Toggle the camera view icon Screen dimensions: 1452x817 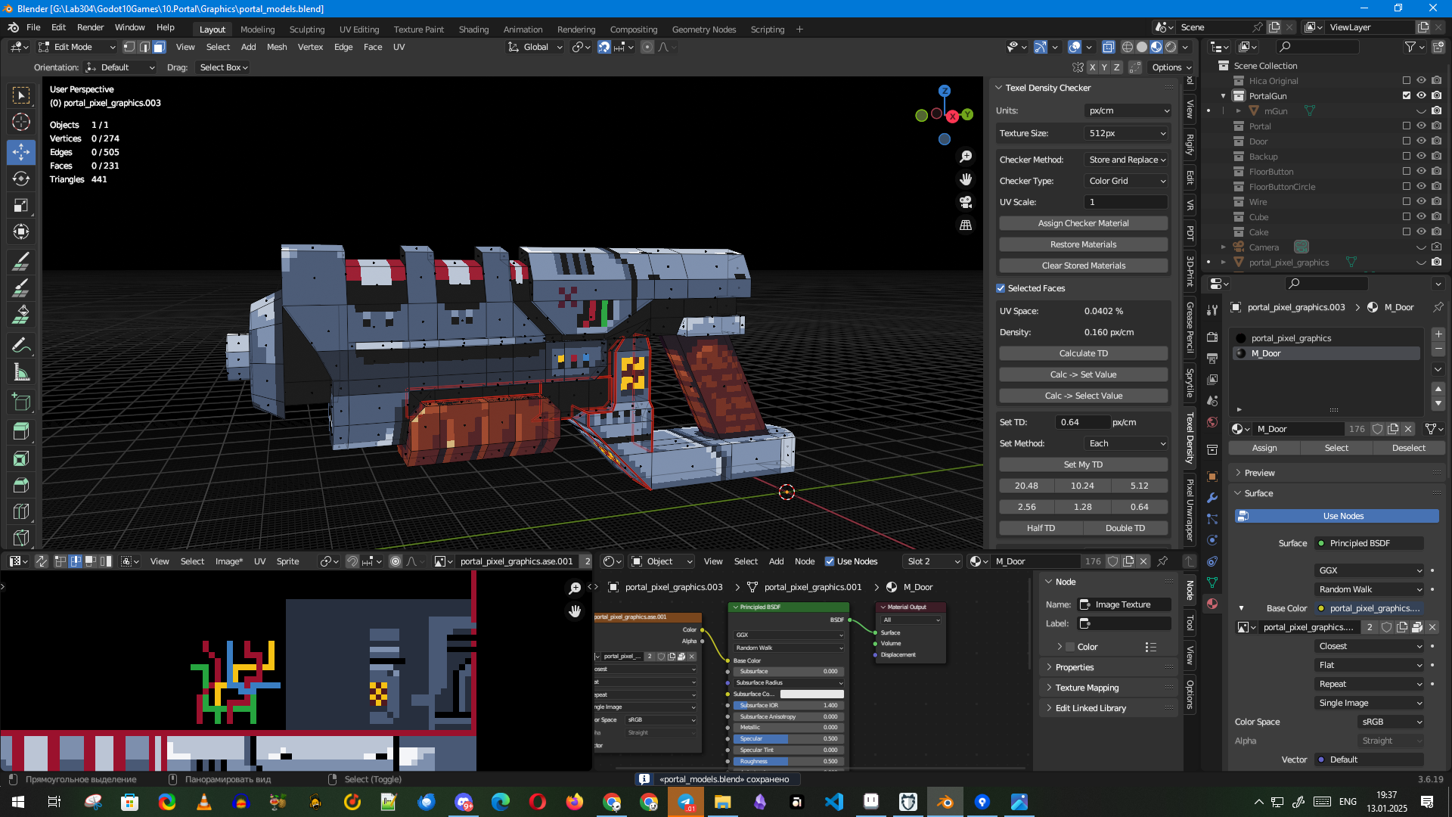(966, 202)
